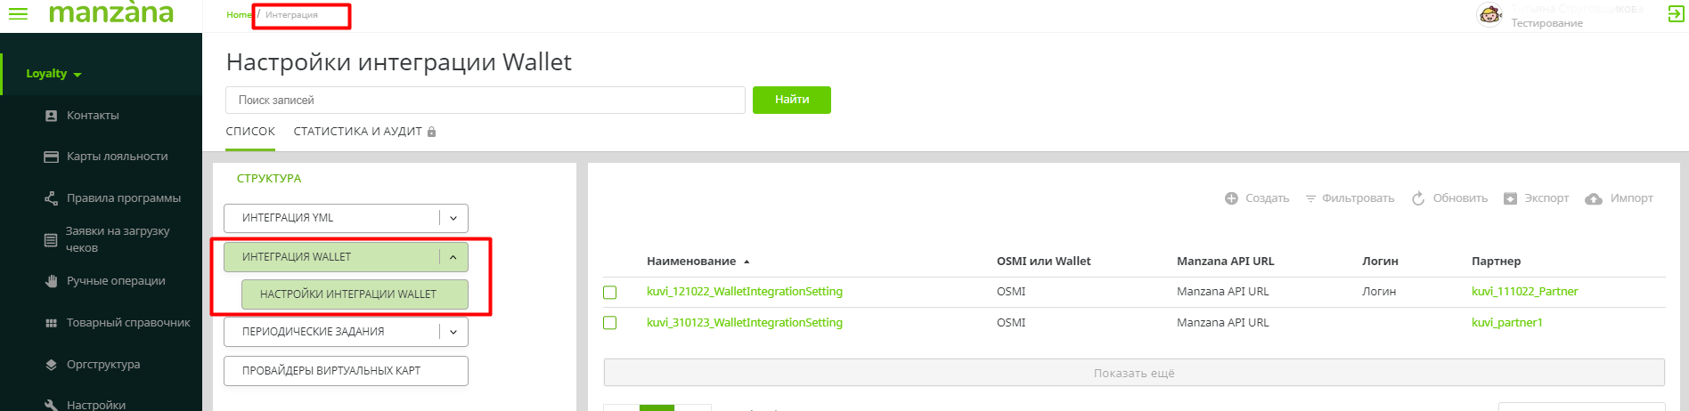Click the logout icon at top right
1689x411 pixels.
tap(1676, 14)
